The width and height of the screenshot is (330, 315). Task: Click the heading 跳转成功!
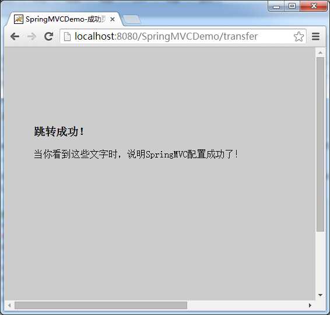tap(59, 132)
